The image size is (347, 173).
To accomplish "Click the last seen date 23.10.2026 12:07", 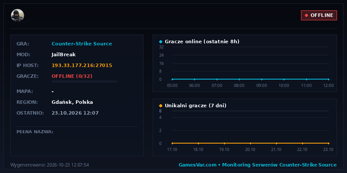I will click(75, 113).
